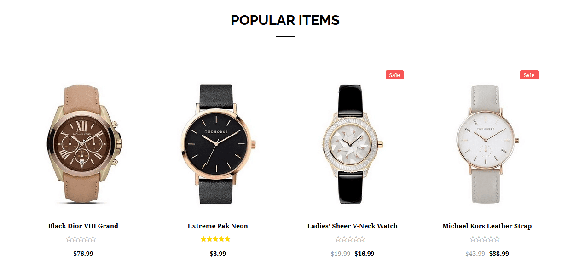Open the Michael Kors Leather Strap watch image
The image size is (568, 272).
pyautogui.click(x=487, y=143)
